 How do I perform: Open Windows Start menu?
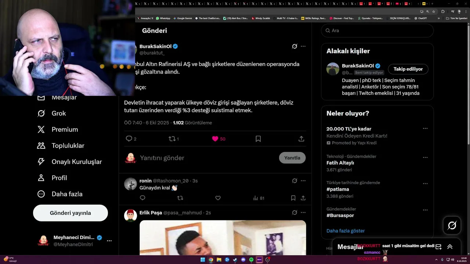(203, 260)
